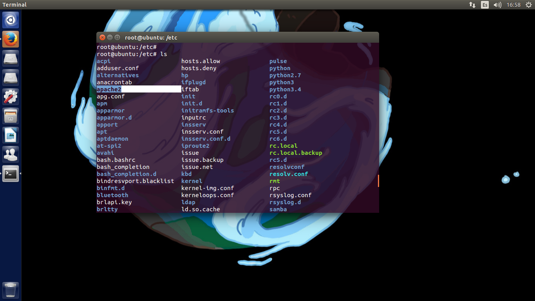The image size is (535, 301).
Task: Open the Trash from the launcher
Action: coord(11,290)
